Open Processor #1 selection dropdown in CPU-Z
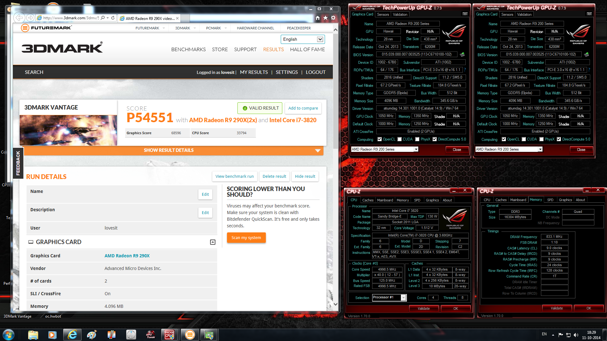This screenshot has height=341, width=607. [x=389, y=297]
